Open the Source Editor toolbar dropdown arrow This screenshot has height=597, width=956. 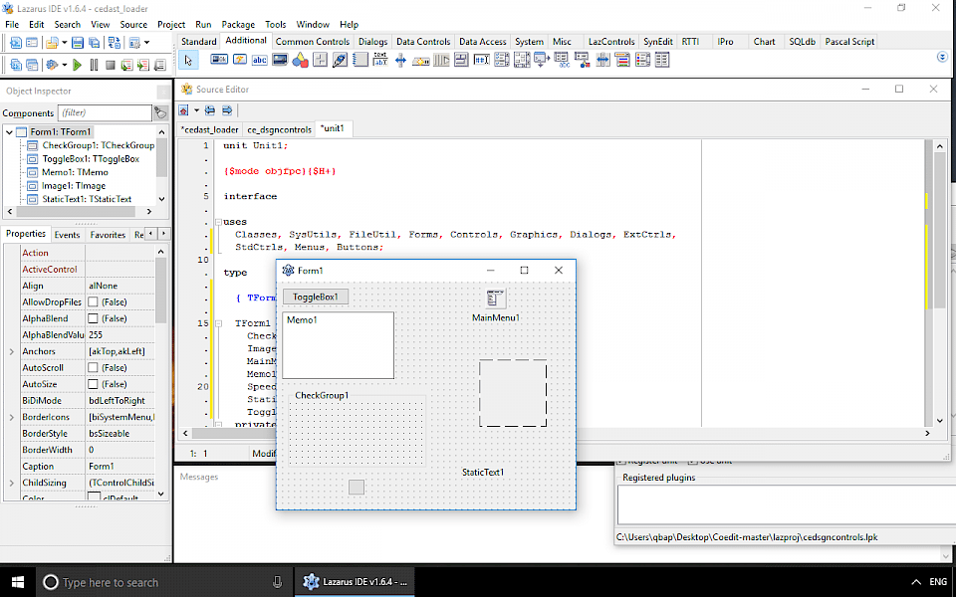click(196, 110)
